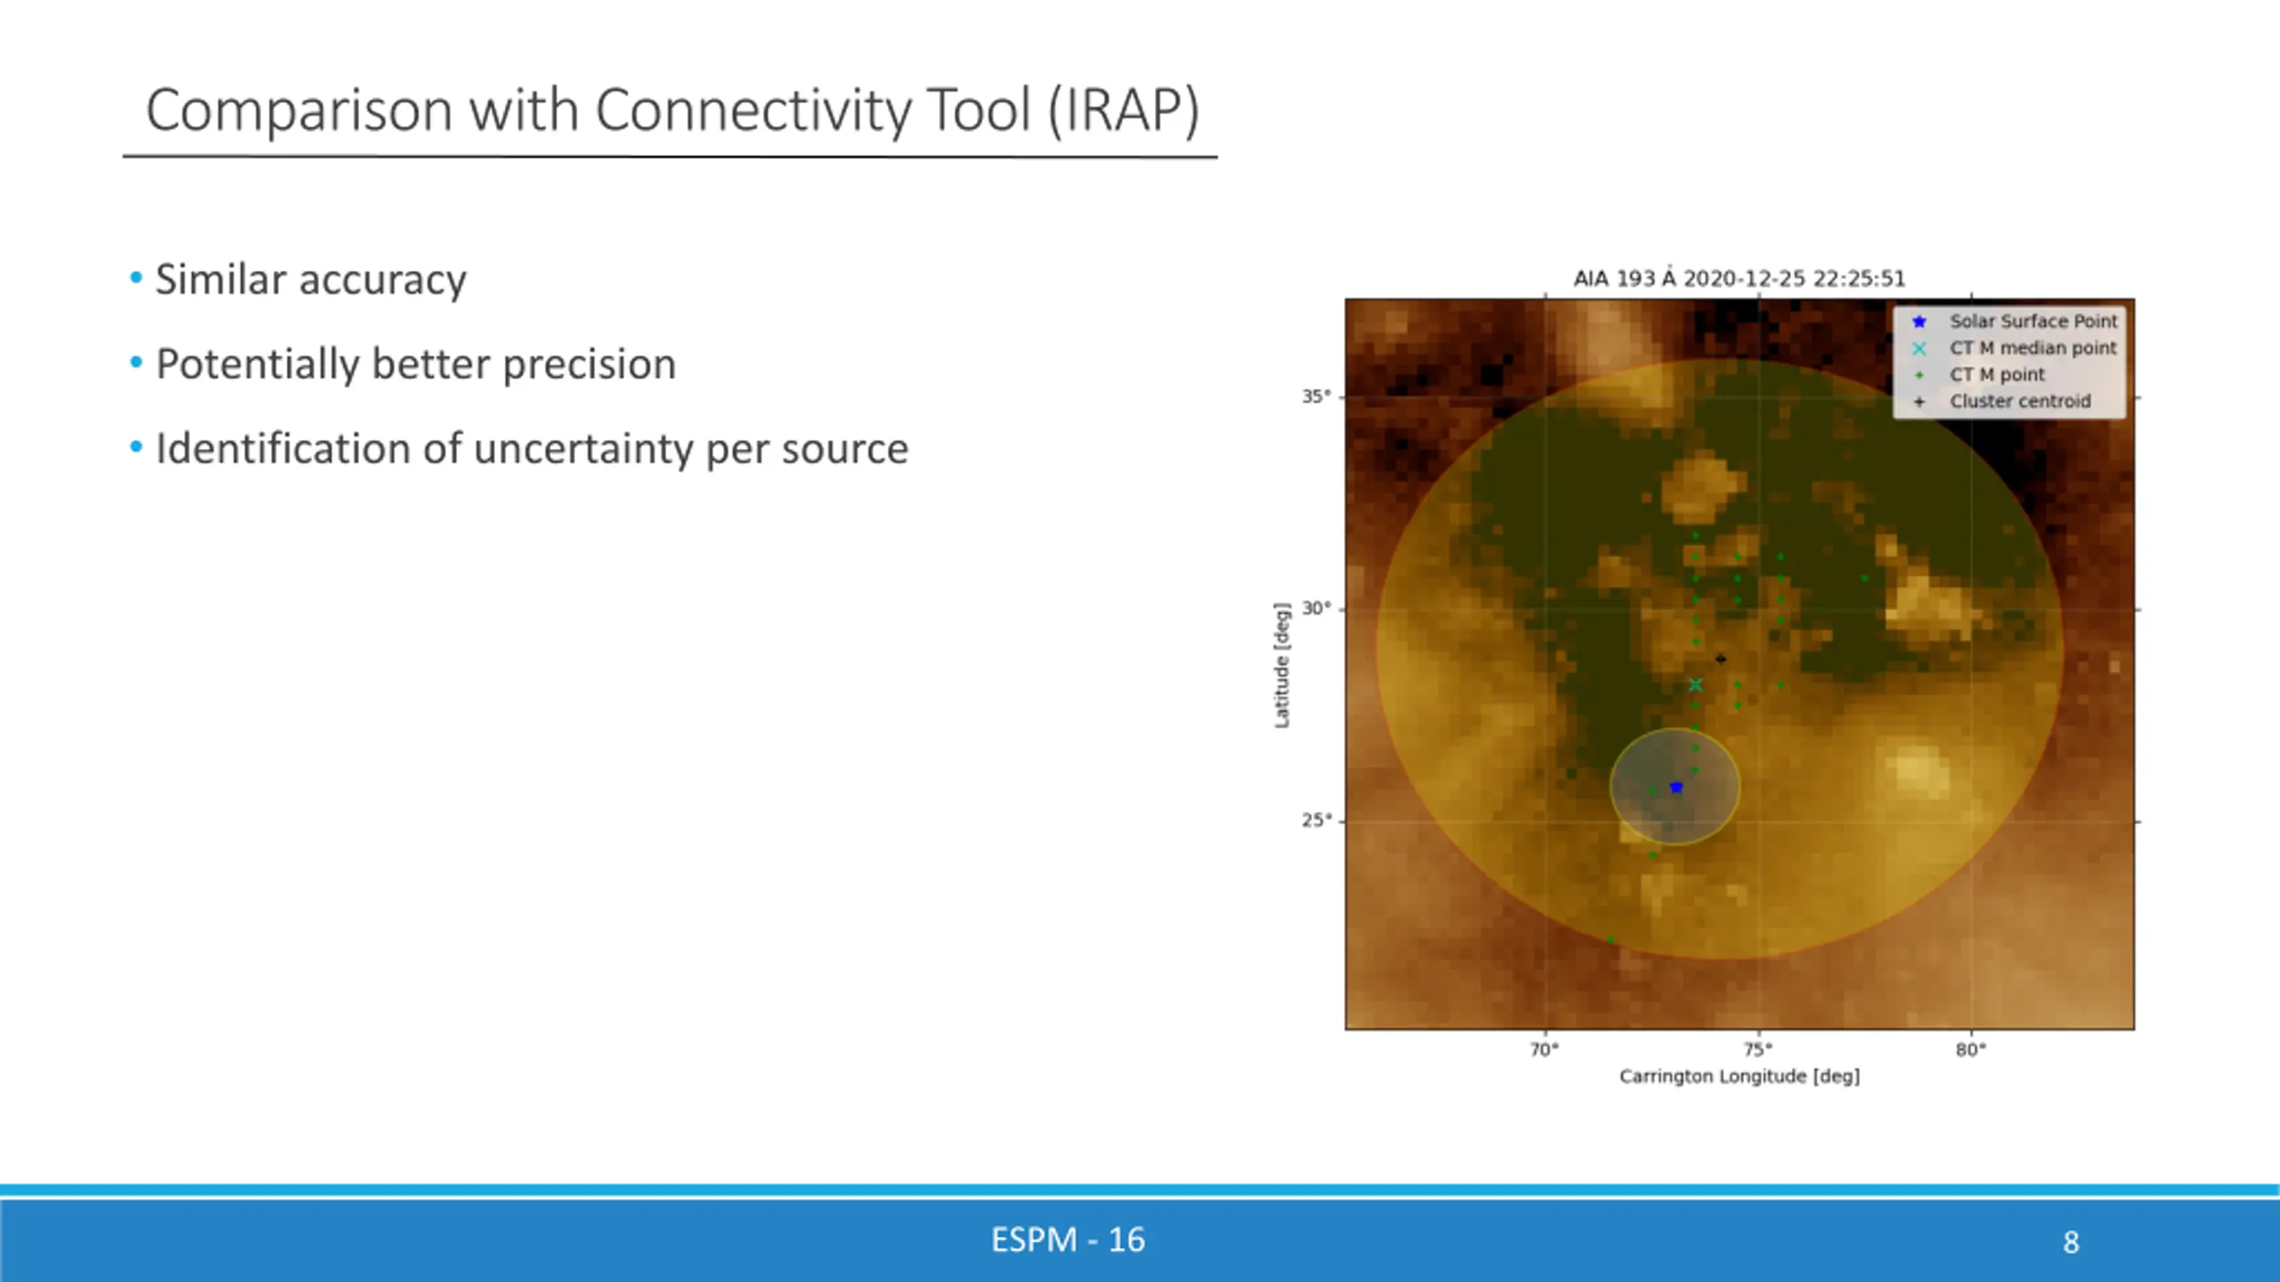Image resolution: width=2280 pixels, height=1282 pixels.
Task: Select the 'Similar accuracy' bullet
Action: 311,280
